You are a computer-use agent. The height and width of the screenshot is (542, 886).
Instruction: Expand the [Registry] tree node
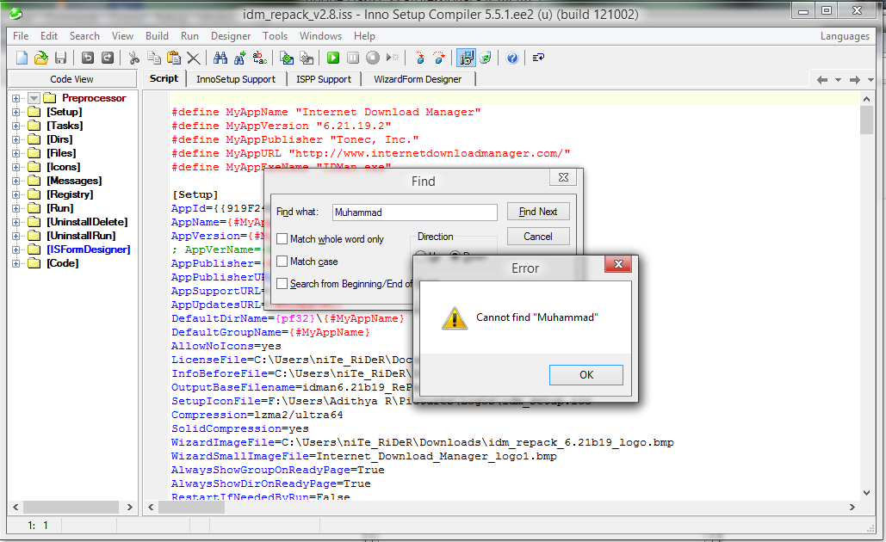click(15, 194)
